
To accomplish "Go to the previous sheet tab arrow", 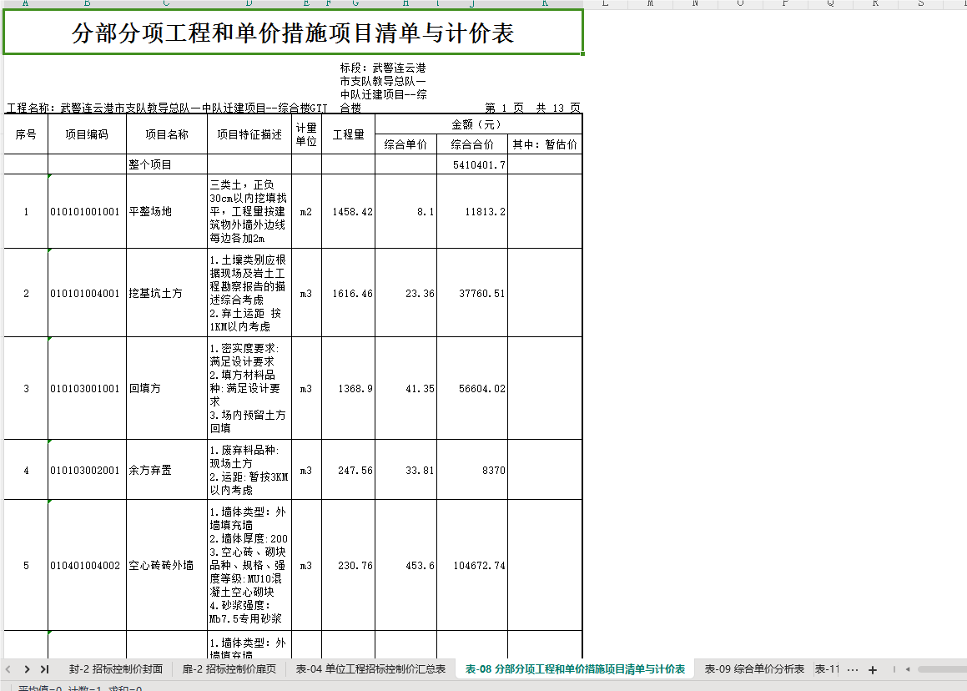I will point(8,669).
